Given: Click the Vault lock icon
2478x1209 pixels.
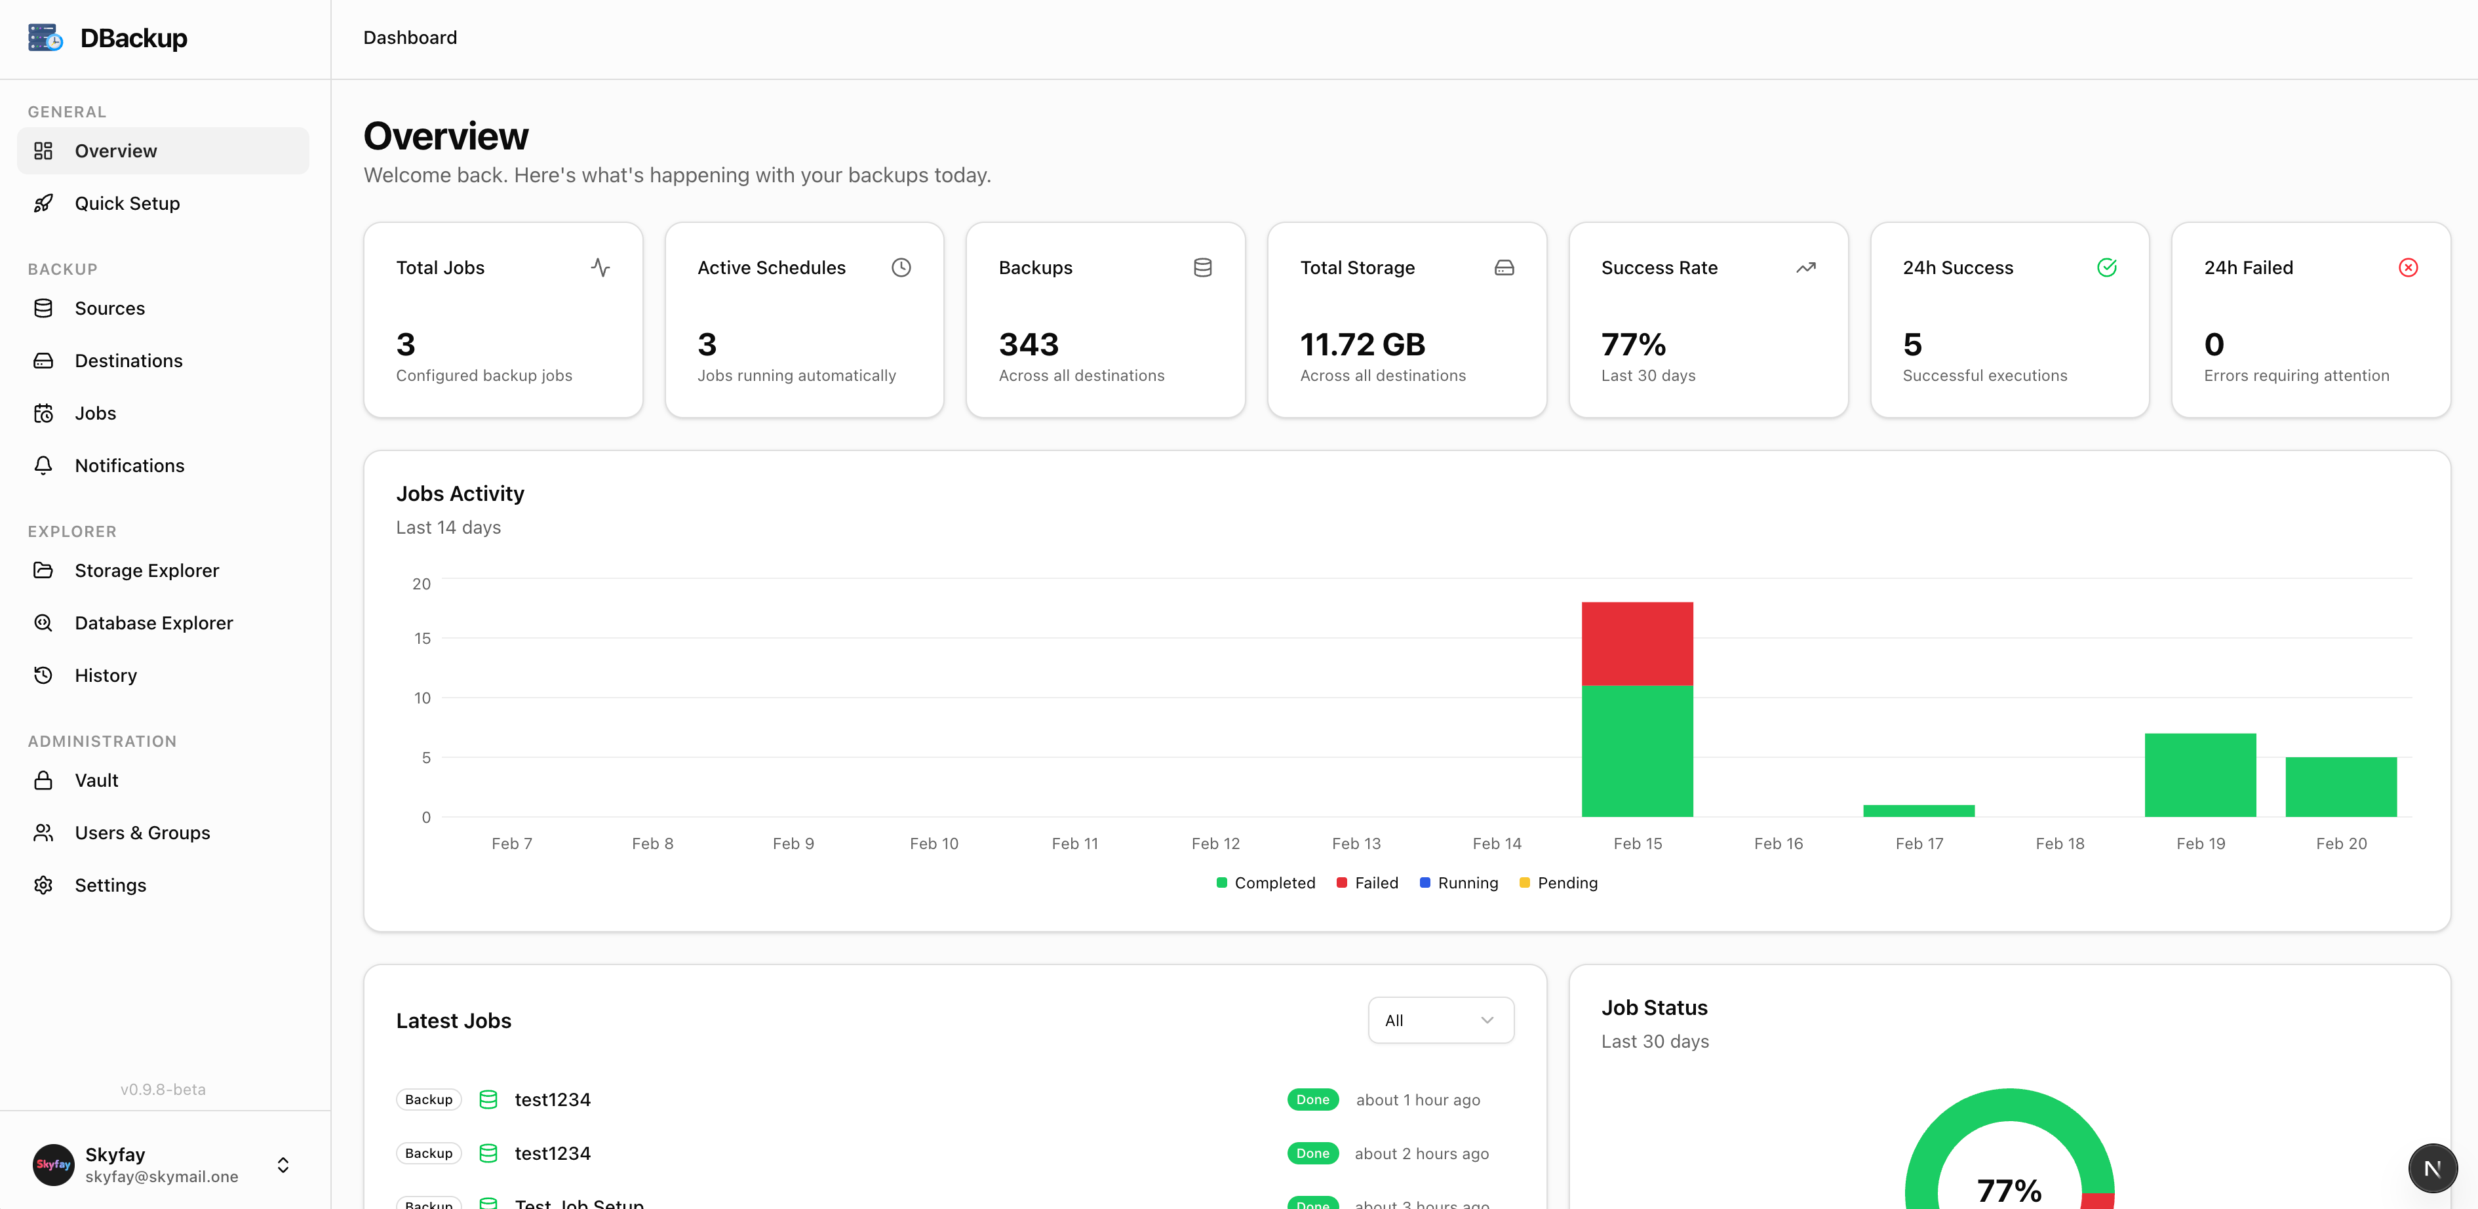Looking at the screenshot, I should (43, 780).
